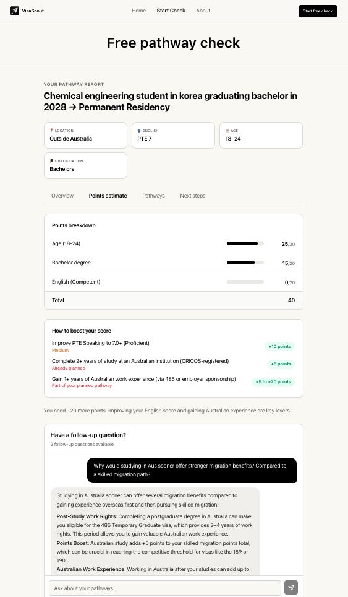Image resolution: width=348 pixels, height=597 pixels.
Task: Open the Pathways tab
Action: point(153,196)
